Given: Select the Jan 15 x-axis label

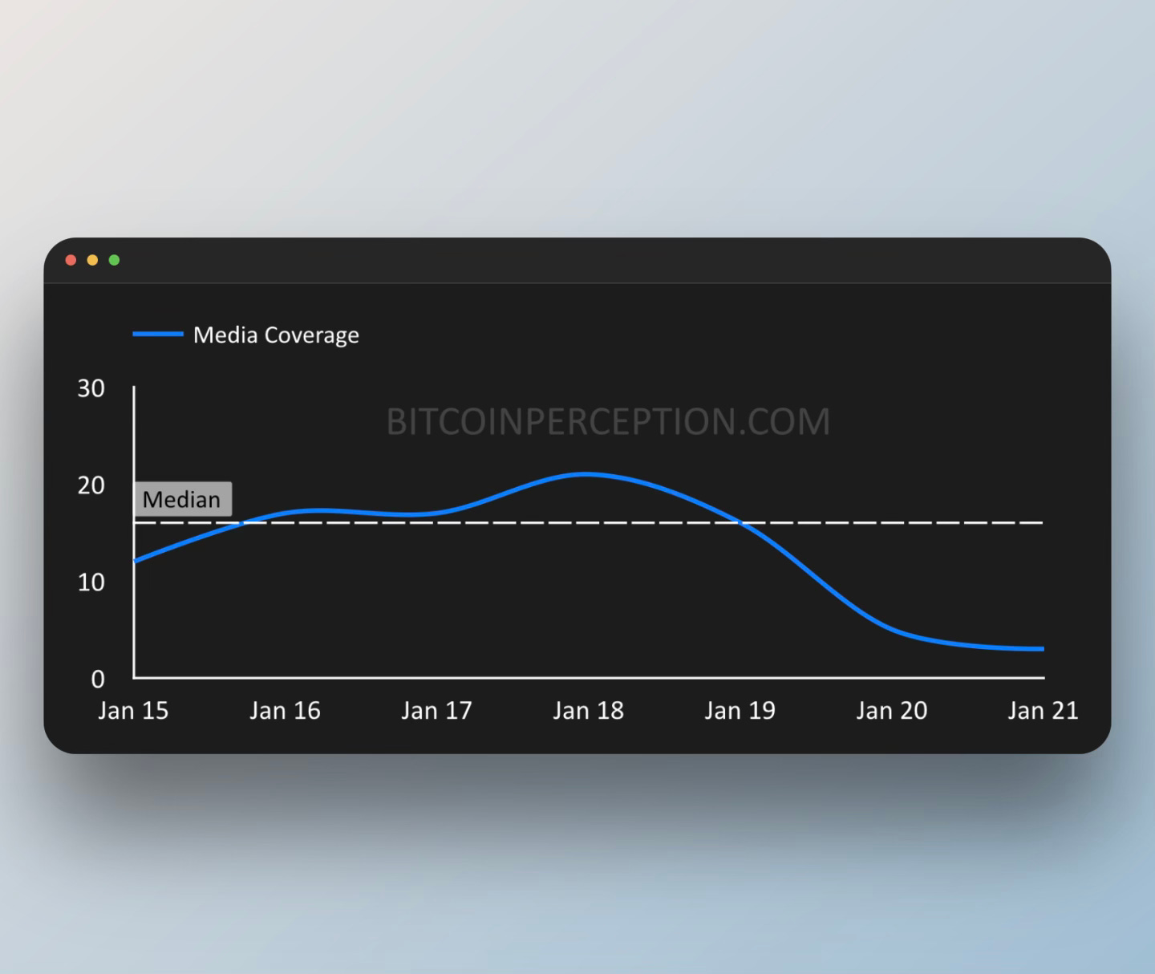Looking at the screenshot, I should (133, 711).
